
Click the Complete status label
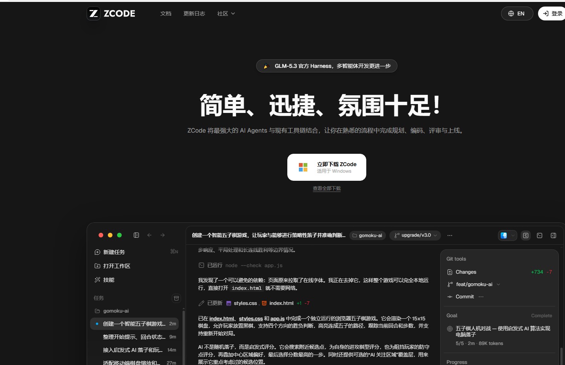tap(542, 316)
